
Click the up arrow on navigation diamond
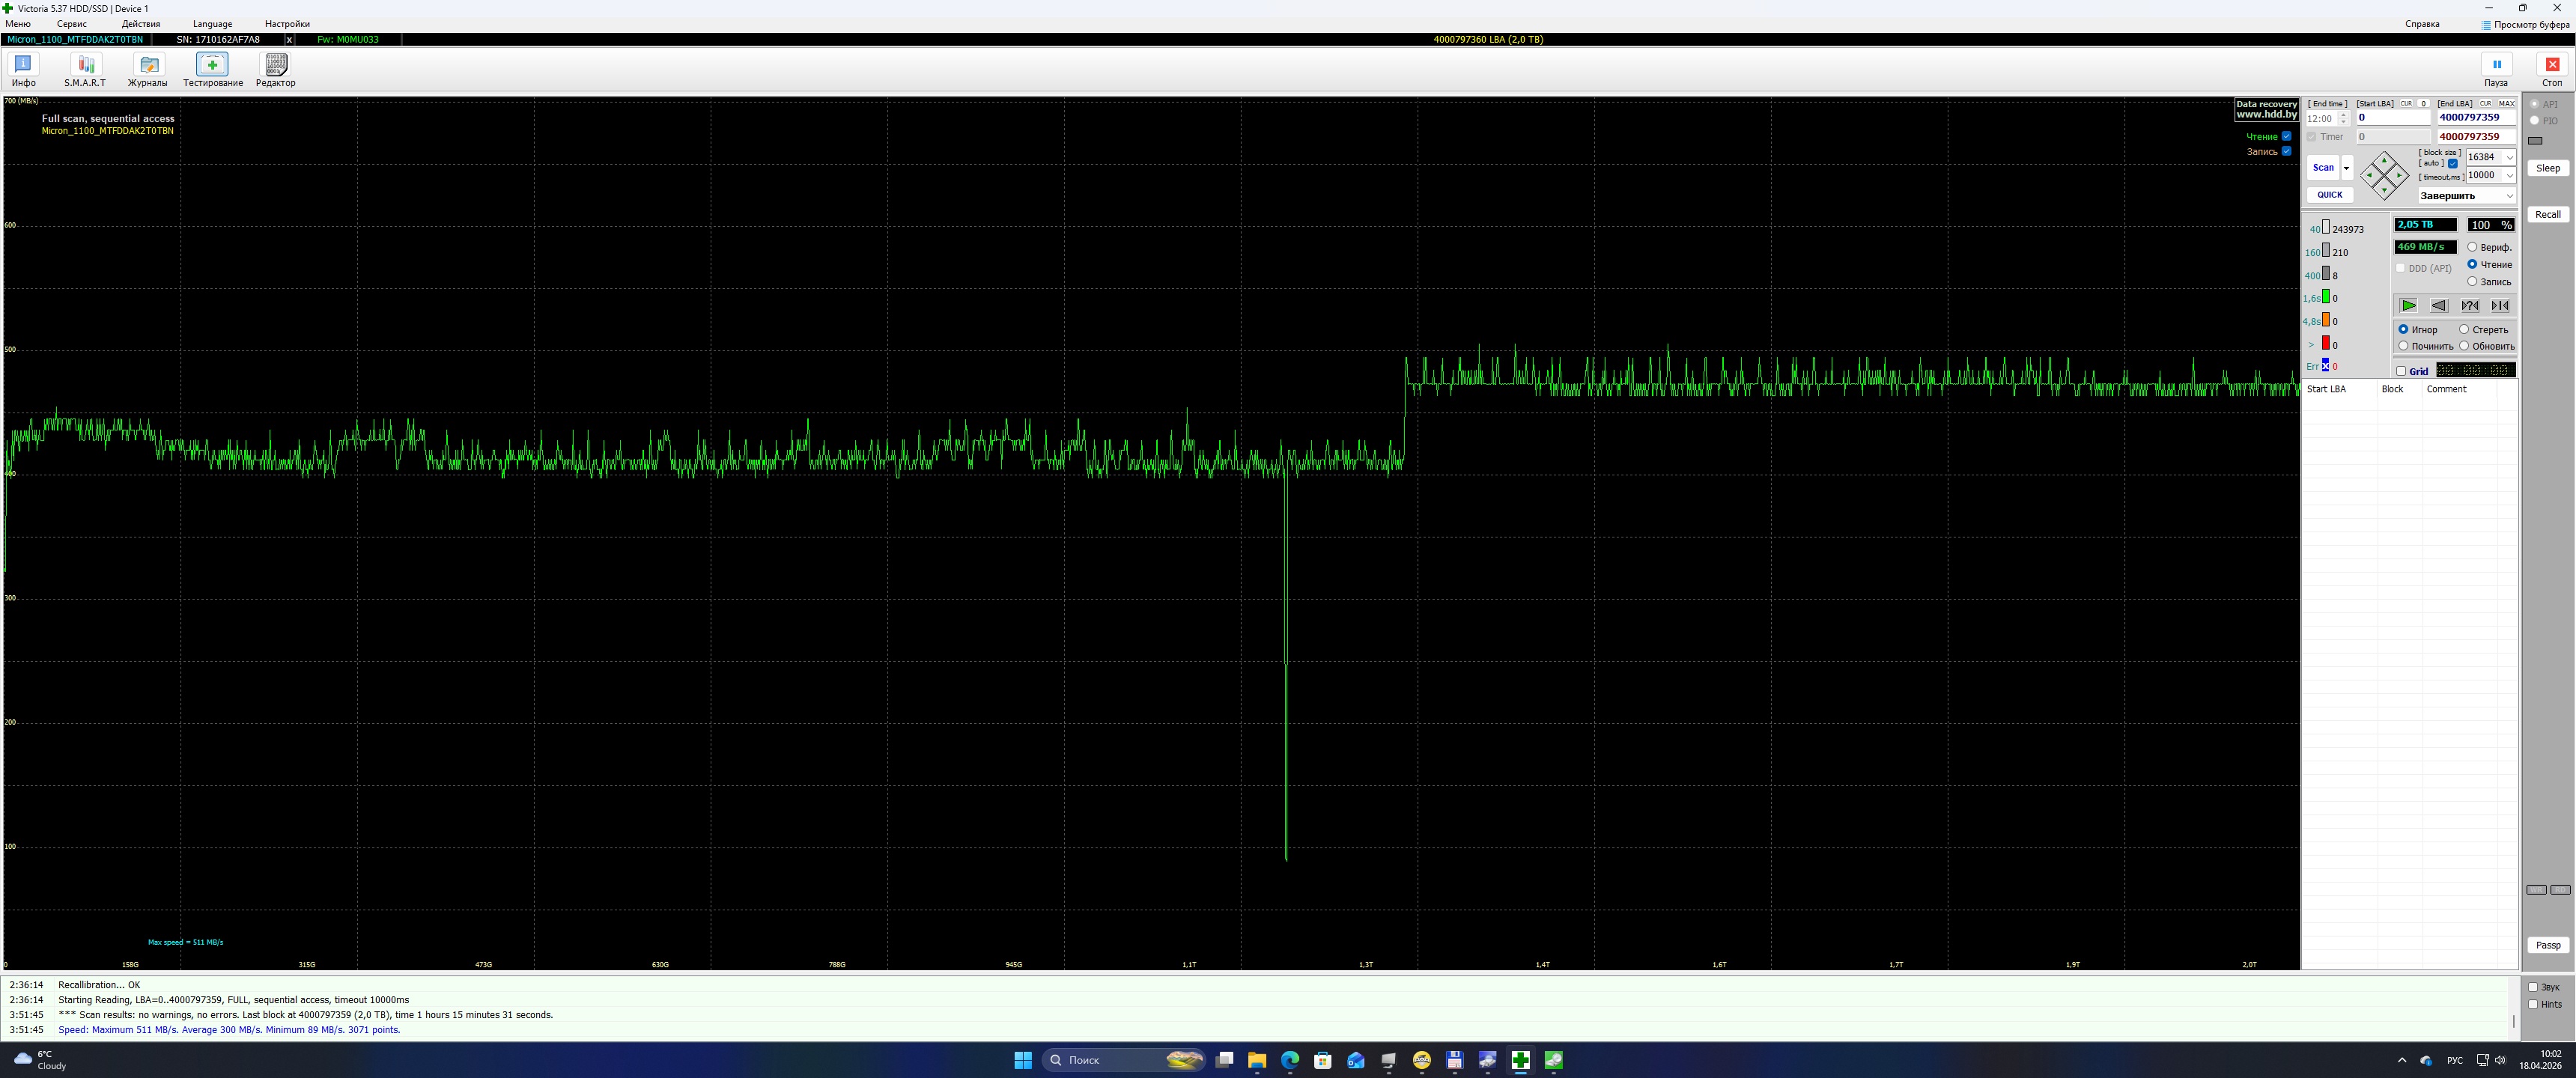pos(2384,160)
